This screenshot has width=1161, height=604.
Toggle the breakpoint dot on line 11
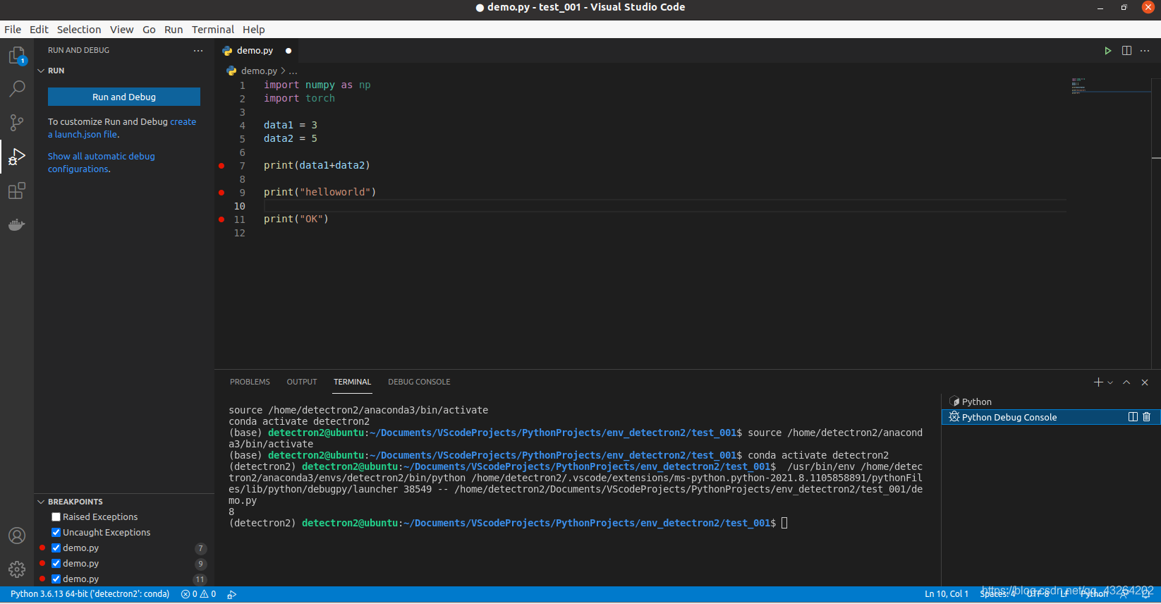tap(221, 219)
